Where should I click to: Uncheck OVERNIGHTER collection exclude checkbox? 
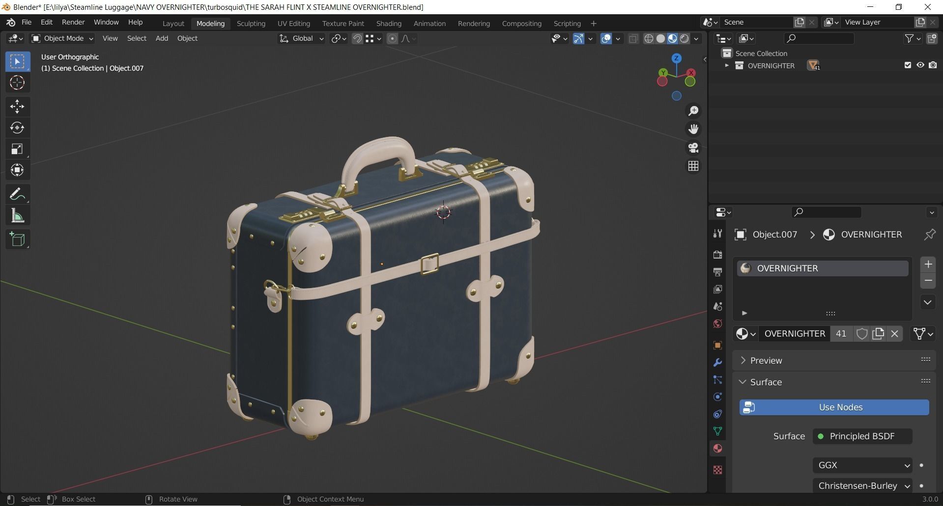click(x=908, y=65)
